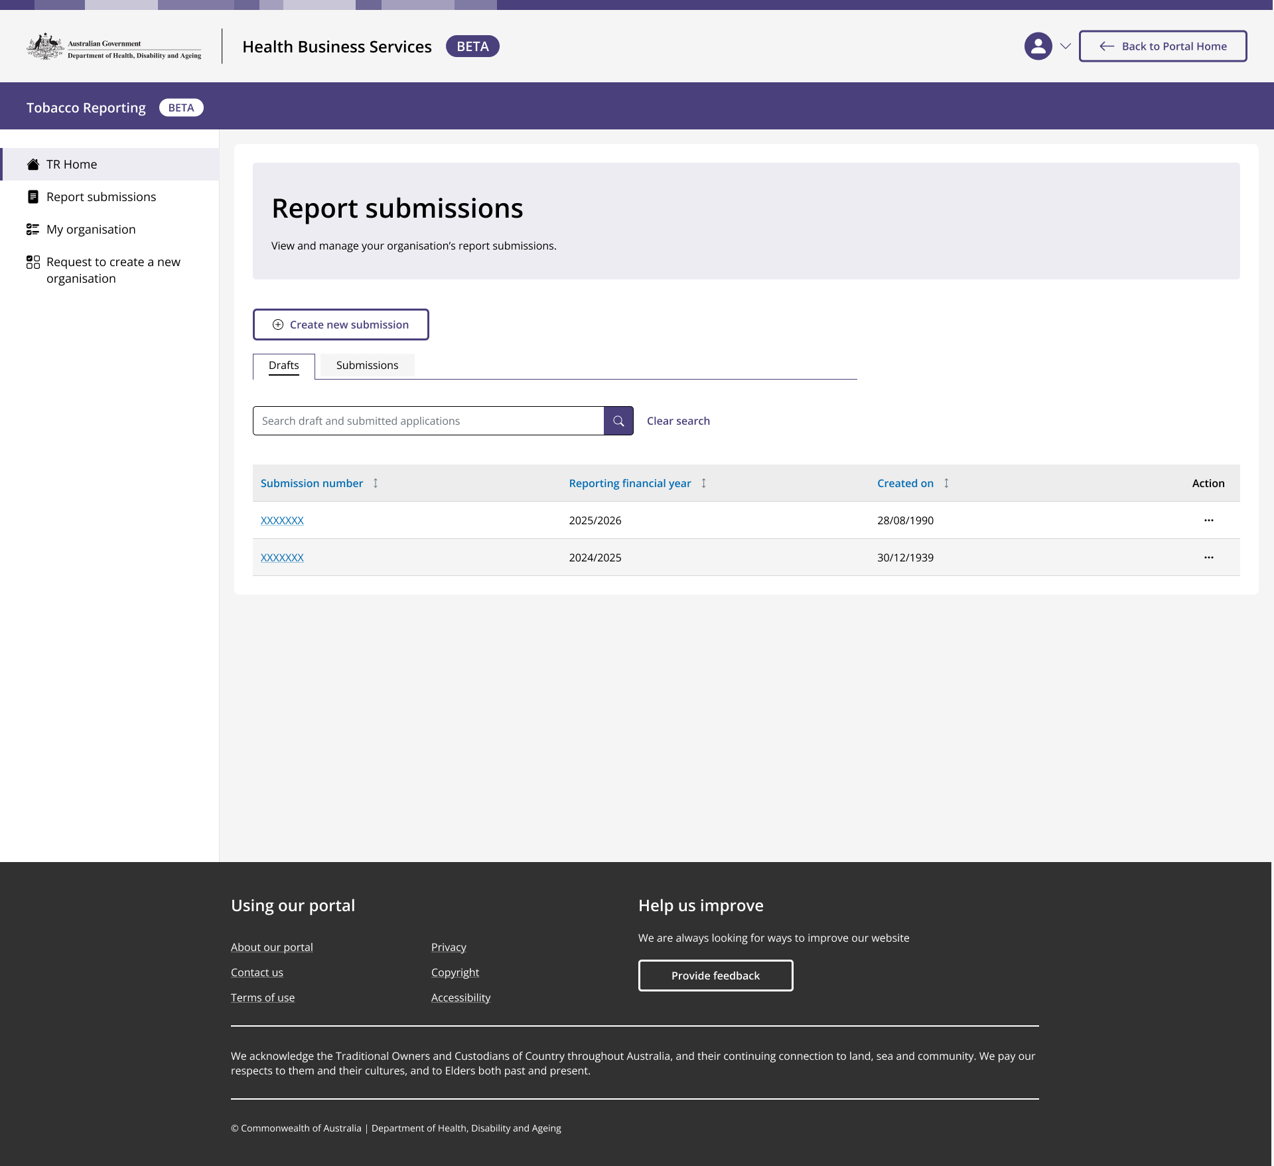Click the My organisation list icon
The image size is (1274, 1166).
33,230
